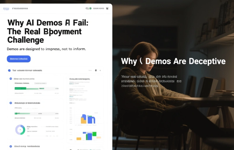The width and height of the screenshot is (234, 150).
Task: Select "Demos are designed to impress, not to inform."
Action: [x=47, y=49]
